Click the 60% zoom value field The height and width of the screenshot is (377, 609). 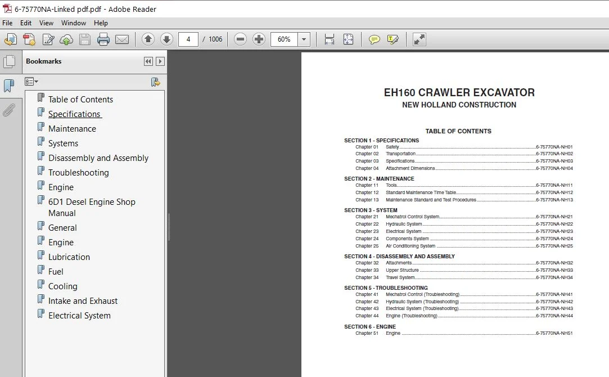(284, 39)
